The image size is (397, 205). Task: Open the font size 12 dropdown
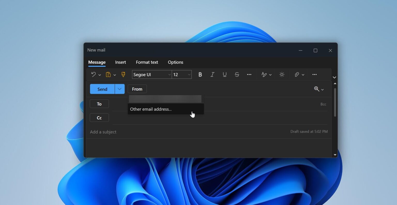pos(182,75)
